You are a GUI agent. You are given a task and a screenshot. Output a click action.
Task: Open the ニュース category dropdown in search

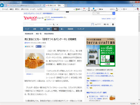click(x=49, y=24)
